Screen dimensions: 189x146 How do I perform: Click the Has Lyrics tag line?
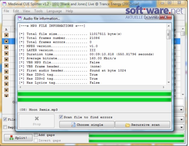pyautogui.click(x=59, y=83)
